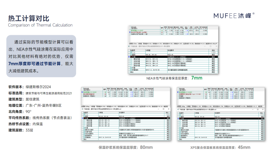The image size is (270, 154).
Task: Minimize NEA 节能检查 window
Action: [205, 46]
